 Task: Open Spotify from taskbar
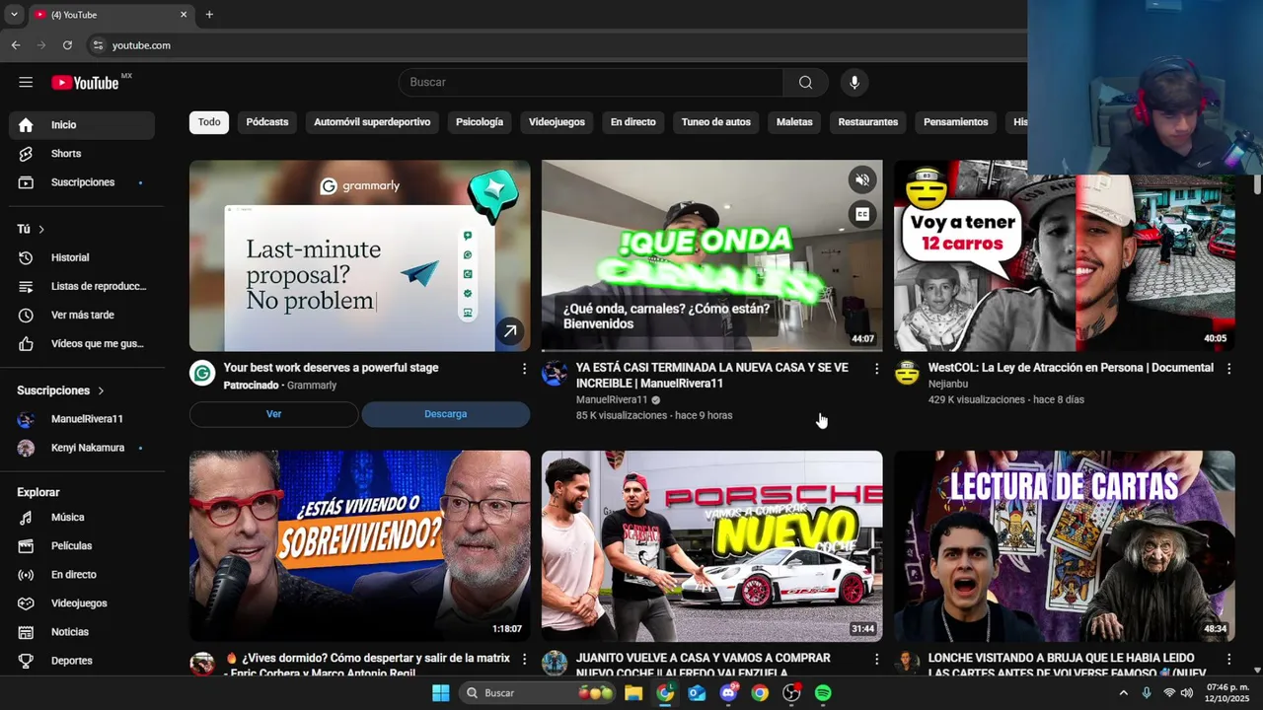823,693
